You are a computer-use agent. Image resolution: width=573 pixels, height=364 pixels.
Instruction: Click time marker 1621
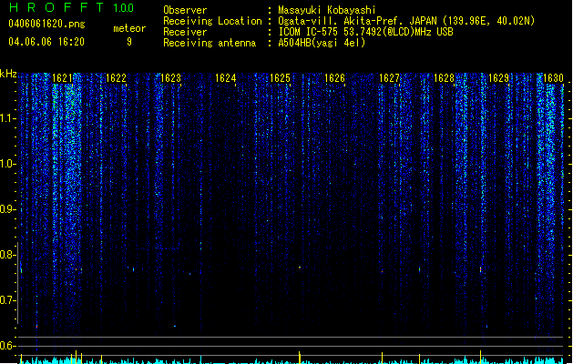(62, 78)
